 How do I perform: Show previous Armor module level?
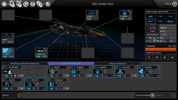click(95, 67)
